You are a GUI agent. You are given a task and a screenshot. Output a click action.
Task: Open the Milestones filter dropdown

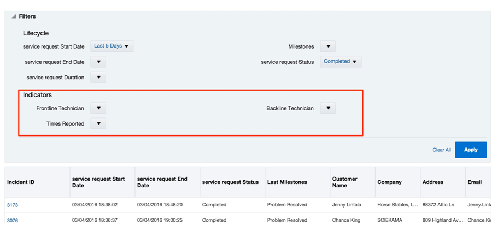(327, 46)
